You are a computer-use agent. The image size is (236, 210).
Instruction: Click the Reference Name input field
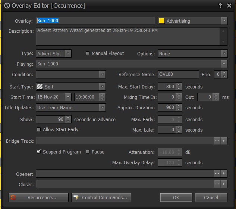(178, 74)
